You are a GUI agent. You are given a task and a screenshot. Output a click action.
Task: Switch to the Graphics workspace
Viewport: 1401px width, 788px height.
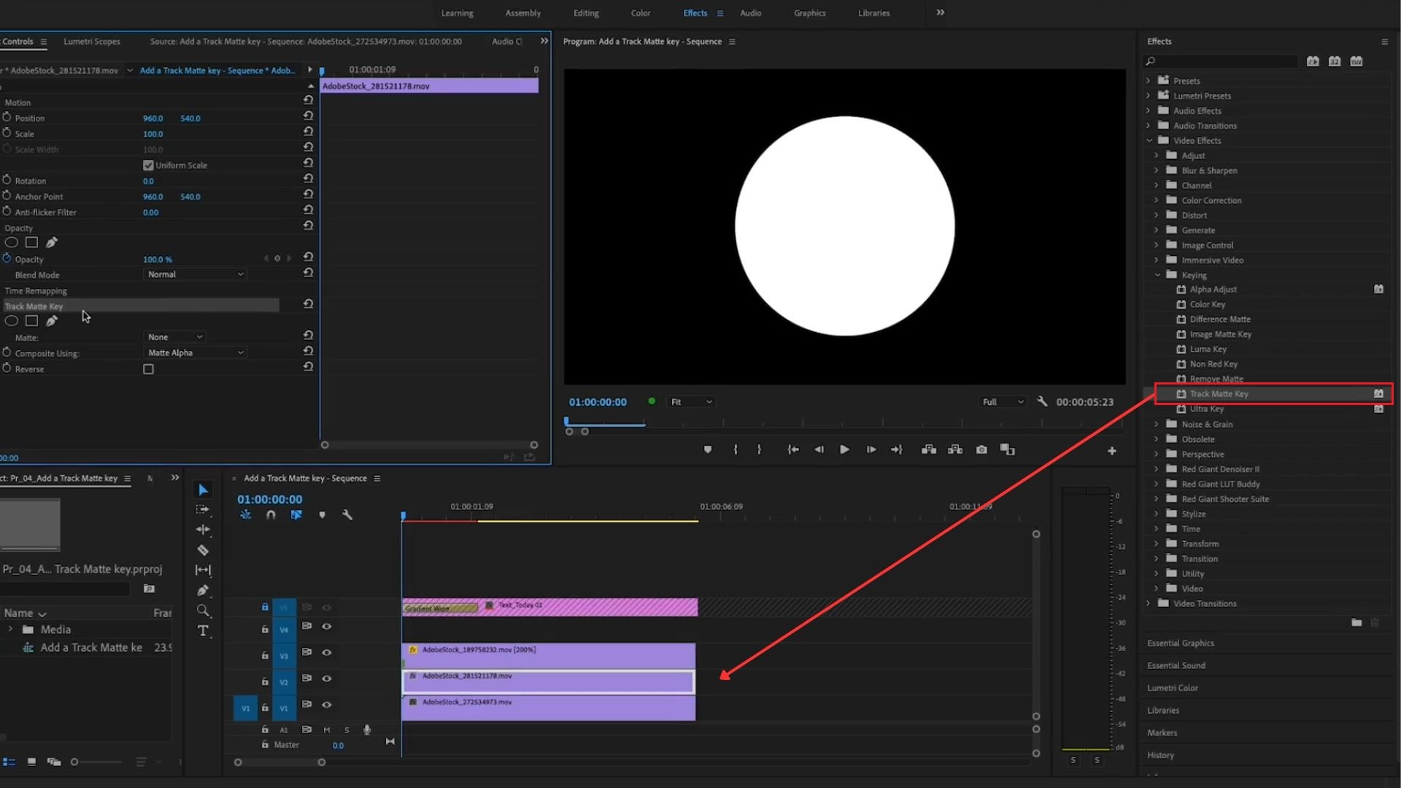pos(810,13)
